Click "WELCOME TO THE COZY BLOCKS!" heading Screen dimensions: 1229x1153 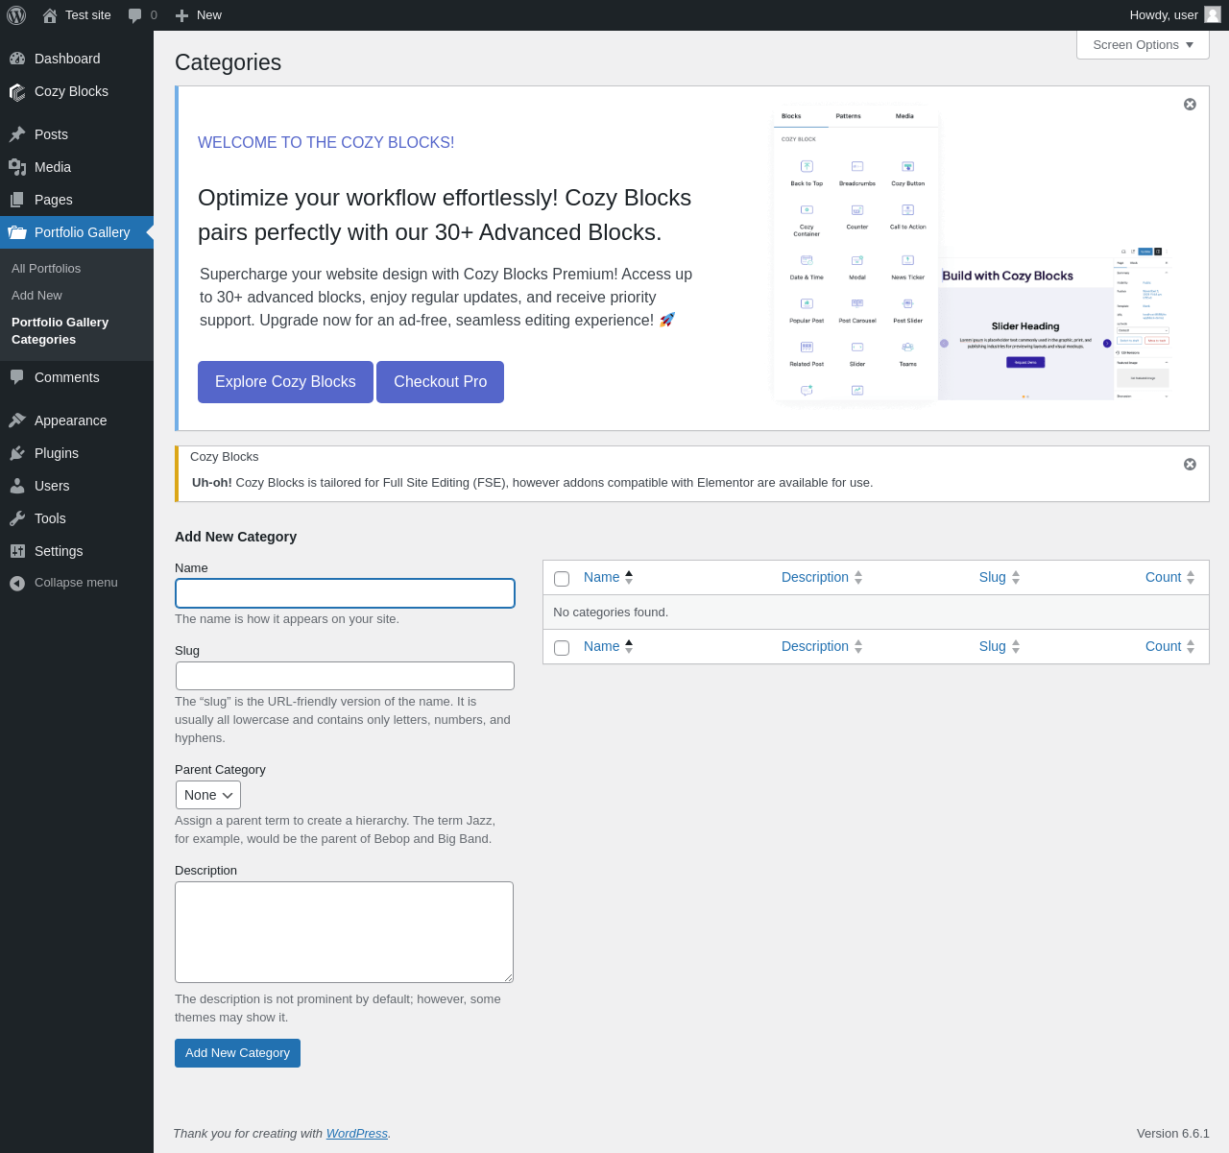pos(326,142)
